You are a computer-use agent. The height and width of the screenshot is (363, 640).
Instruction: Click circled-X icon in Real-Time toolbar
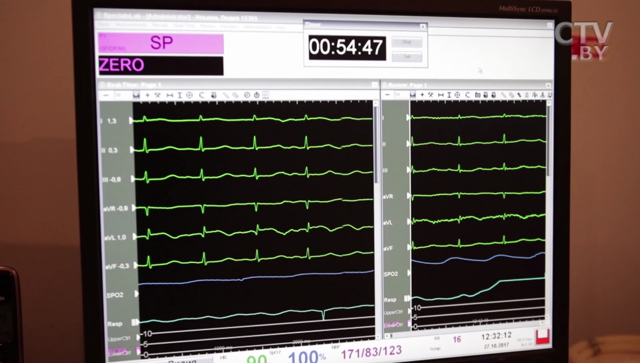pos(189,95)
